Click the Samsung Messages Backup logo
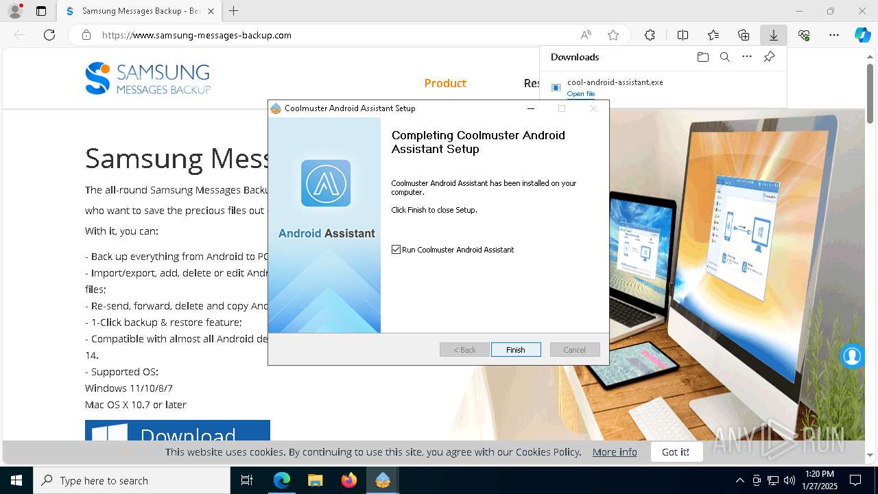This screenshot has width=878, height=494. (x=148, y=78)
